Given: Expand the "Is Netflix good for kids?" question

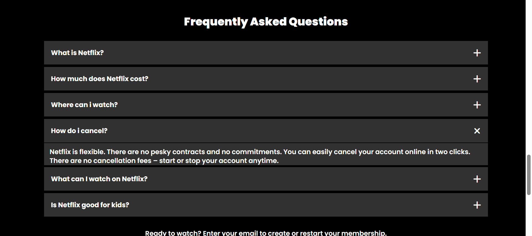Looking at the screenshot, I should click(x=90, y=205).
